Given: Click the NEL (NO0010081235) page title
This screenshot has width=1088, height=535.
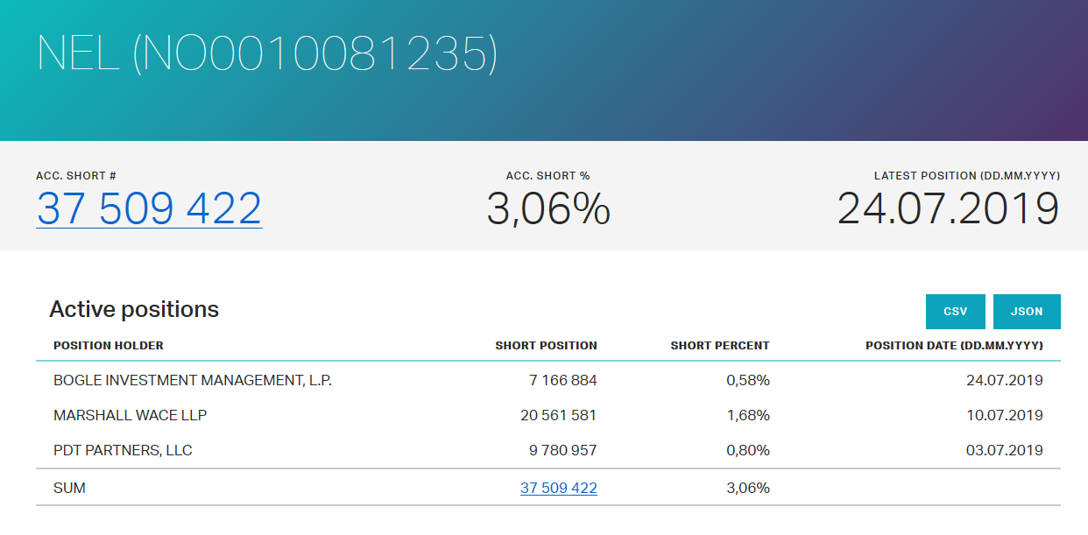Looking at the screenshot, I should (x=266, y=54).
